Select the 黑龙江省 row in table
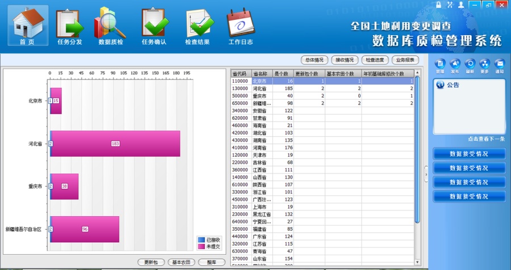This screenshot has height=270, width=511. point(322,214)
